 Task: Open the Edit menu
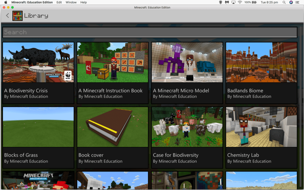point(59,2)
